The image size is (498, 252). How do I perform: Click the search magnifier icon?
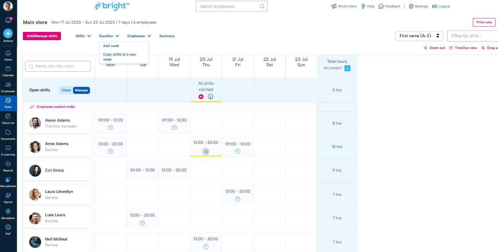(262, 6)
